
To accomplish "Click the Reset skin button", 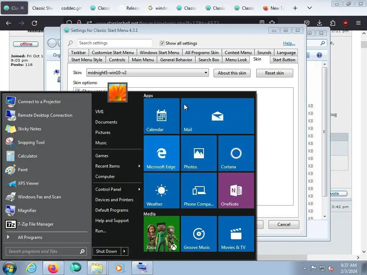I will (274, 73).
